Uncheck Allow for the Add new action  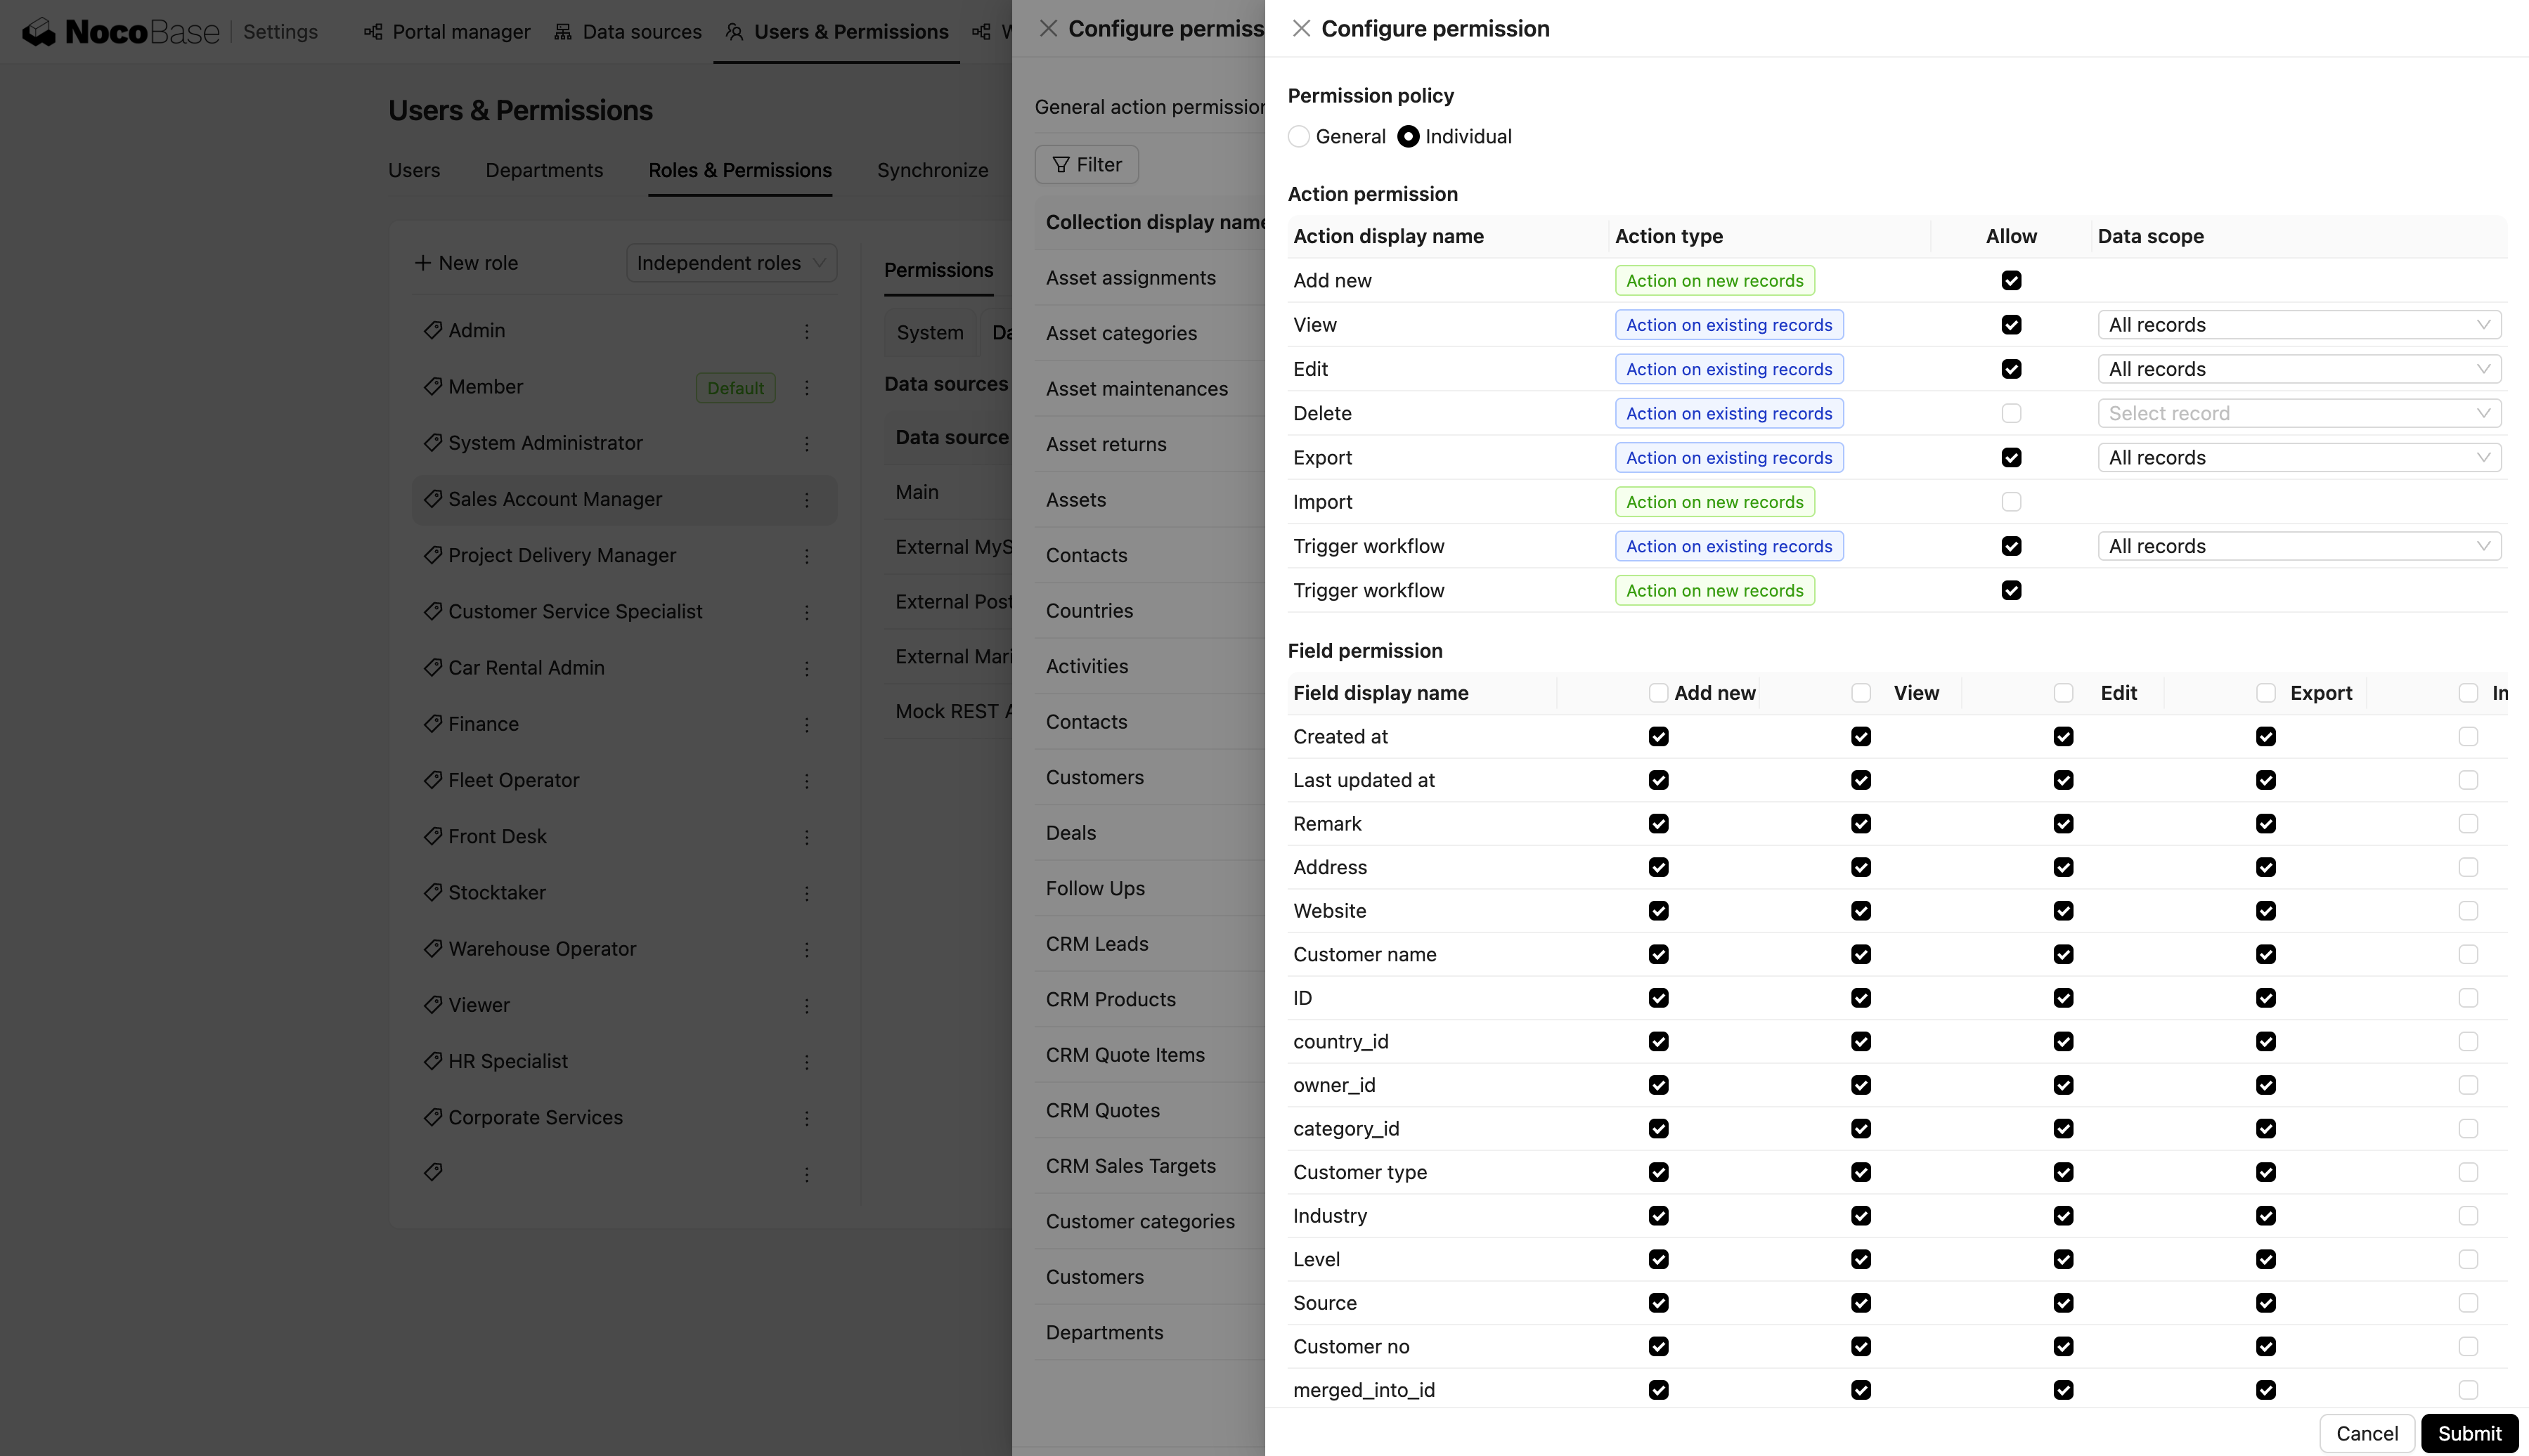point(2011,281)
